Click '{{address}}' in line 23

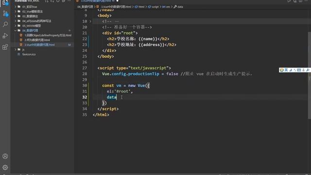click(x=152, y=45)
